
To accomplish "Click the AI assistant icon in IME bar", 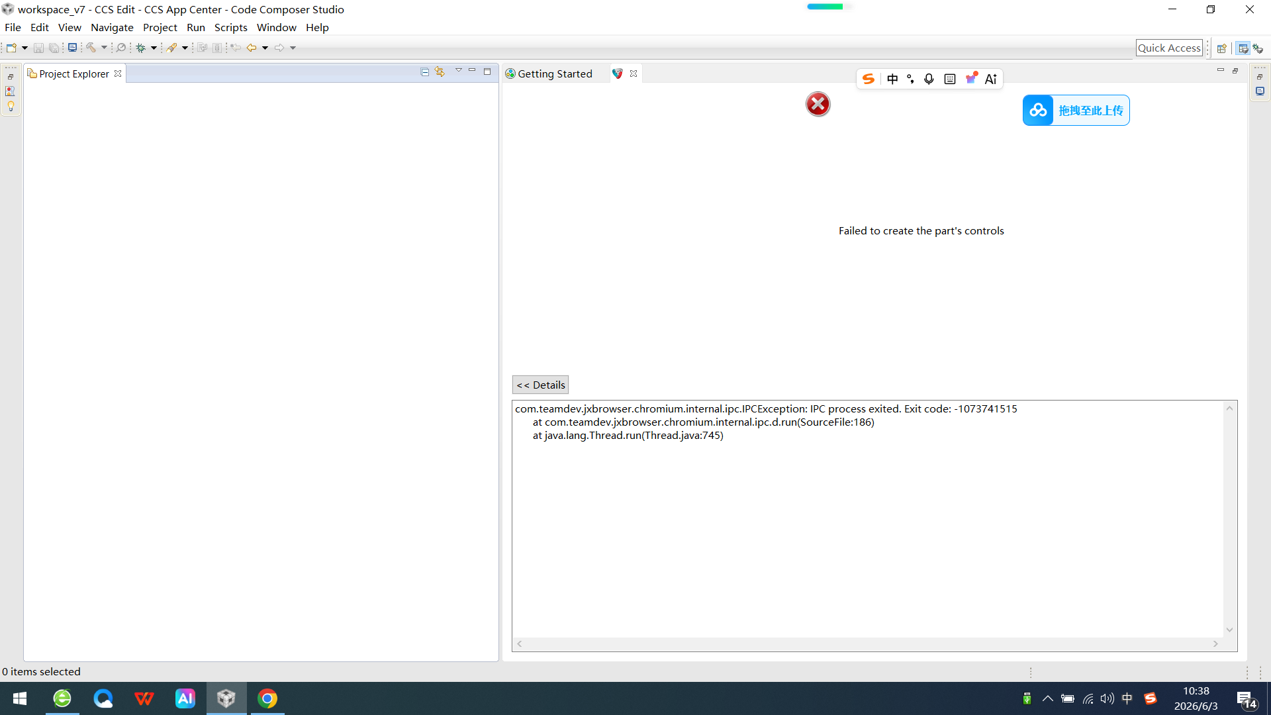I will coord(991,79).
